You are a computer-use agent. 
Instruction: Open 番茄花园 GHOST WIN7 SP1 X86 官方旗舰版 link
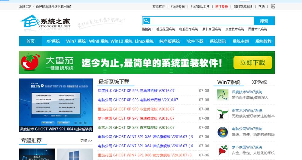point(145,155)
